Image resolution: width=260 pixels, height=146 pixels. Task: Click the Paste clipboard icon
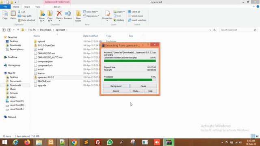coord(13,15)
